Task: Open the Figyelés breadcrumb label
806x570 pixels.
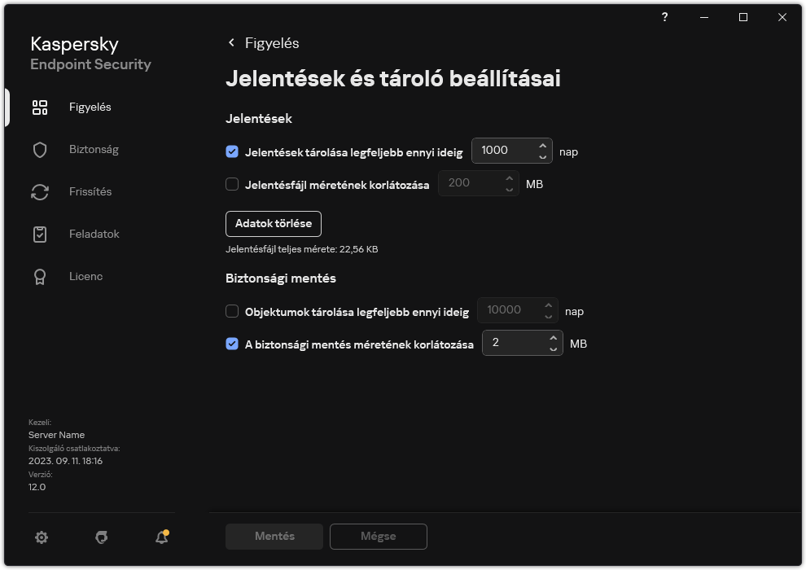Action: [271, 42]
